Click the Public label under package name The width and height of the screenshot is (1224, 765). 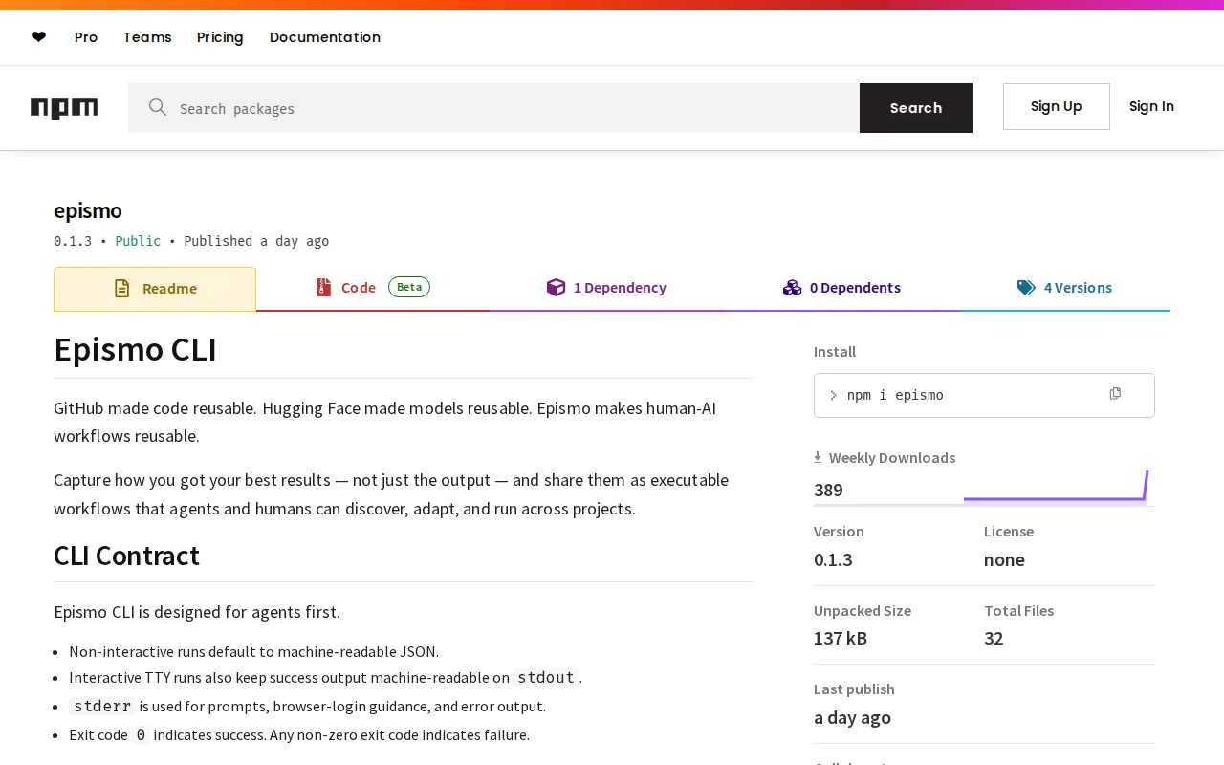[x=138, y=241]
